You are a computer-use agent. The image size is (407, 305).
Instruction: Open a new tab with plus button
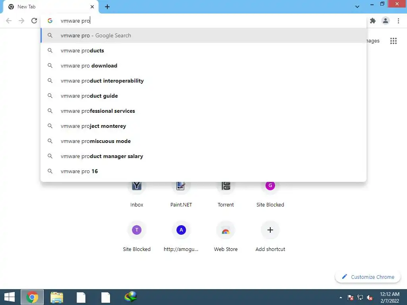click(107, 7)
